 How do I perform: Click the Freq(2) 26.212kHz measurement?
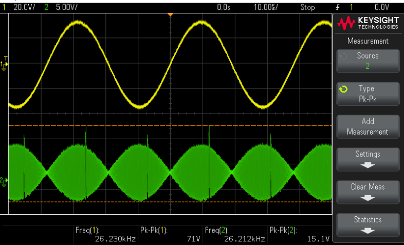235,234
